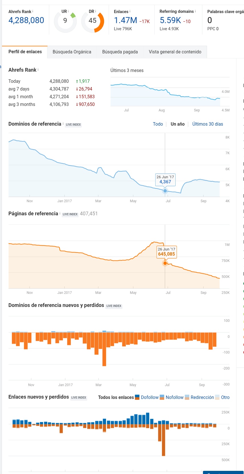Click the info icon beside UR

point(68,11)
